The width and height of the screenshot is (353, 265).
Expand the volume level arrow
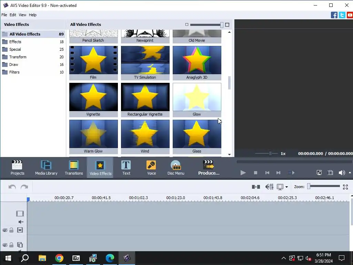tap(350, 173)
